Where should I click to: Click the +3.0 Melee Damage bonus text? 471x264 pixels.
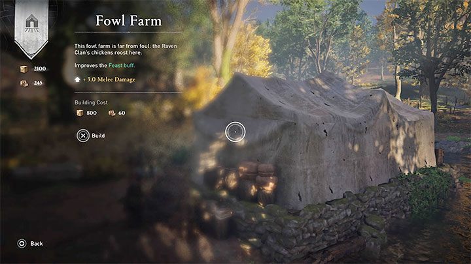pyautogui.click(x=109, y=80)
